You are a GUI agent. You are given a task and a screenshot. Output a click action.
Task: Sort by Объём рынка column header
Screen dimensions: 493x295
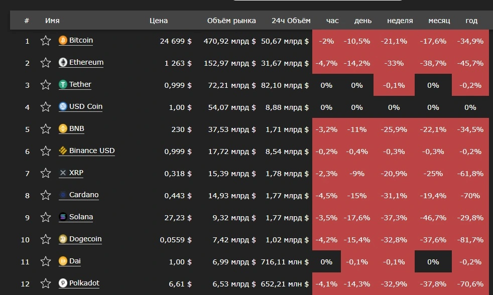[x=231, y=21]
